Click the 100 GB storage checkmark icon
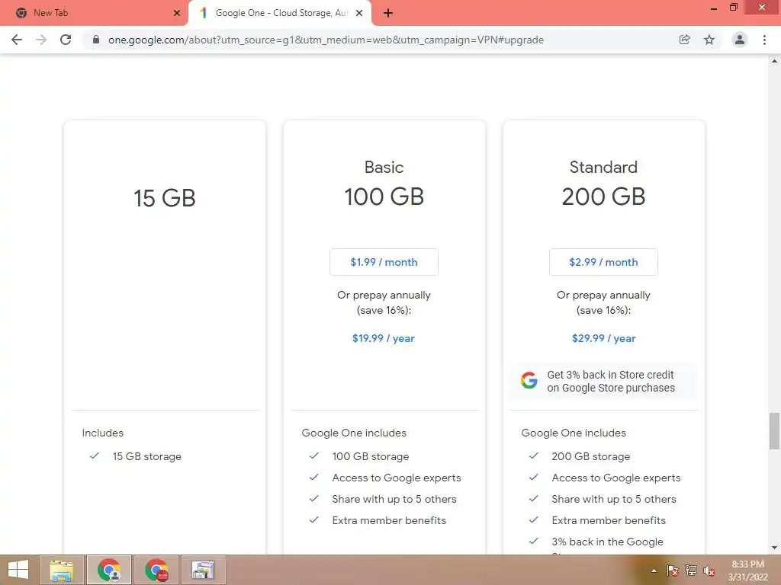 pyautogui.click(x=313, y=456)
